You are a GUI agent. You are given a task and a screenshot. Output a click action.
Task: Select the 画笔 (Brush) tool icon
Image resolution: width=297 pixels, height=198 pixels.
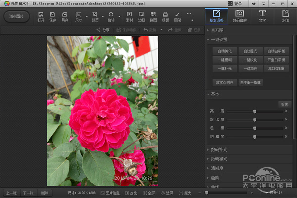177,16
